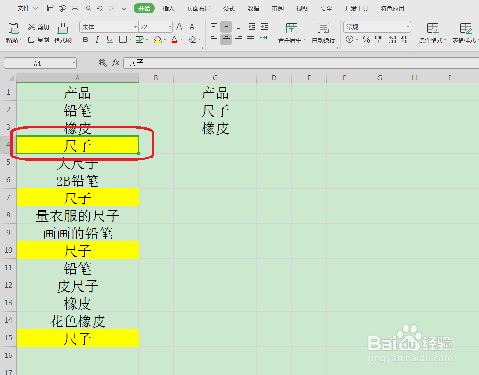The height and width of the screenshot is (375, 479).
Task: Open the fill color tool
Action: pos(158,39)
